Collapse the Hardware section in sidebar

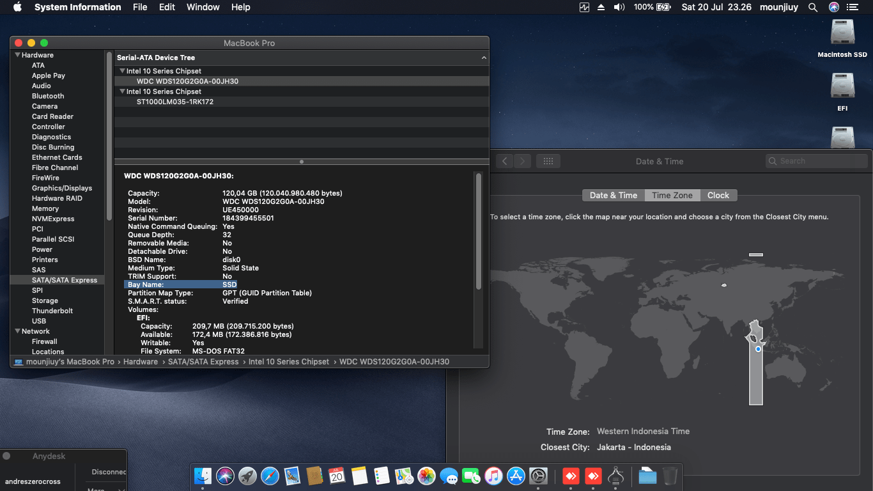click(x=18, y=55)
